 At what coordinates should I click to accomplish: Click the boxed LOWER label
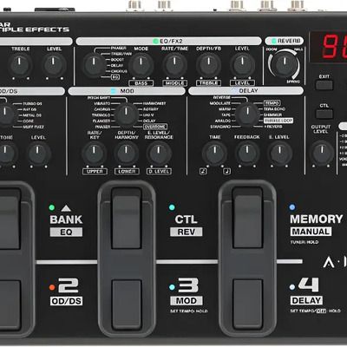coord(127,172)
